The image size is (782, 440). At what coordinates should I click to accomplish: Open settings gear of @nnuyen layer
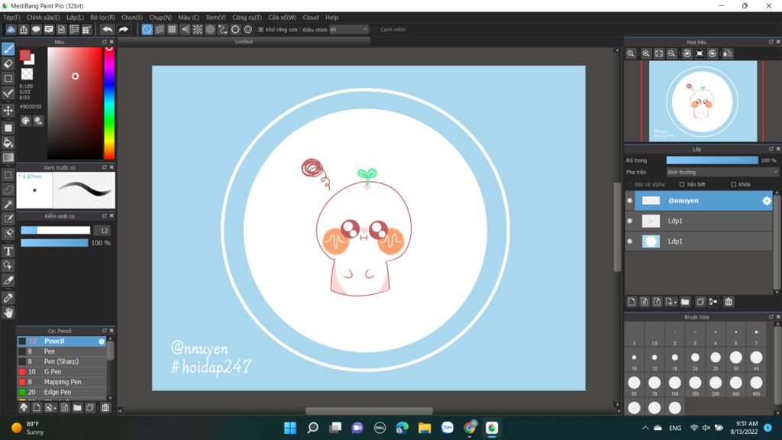coord(767,201)
